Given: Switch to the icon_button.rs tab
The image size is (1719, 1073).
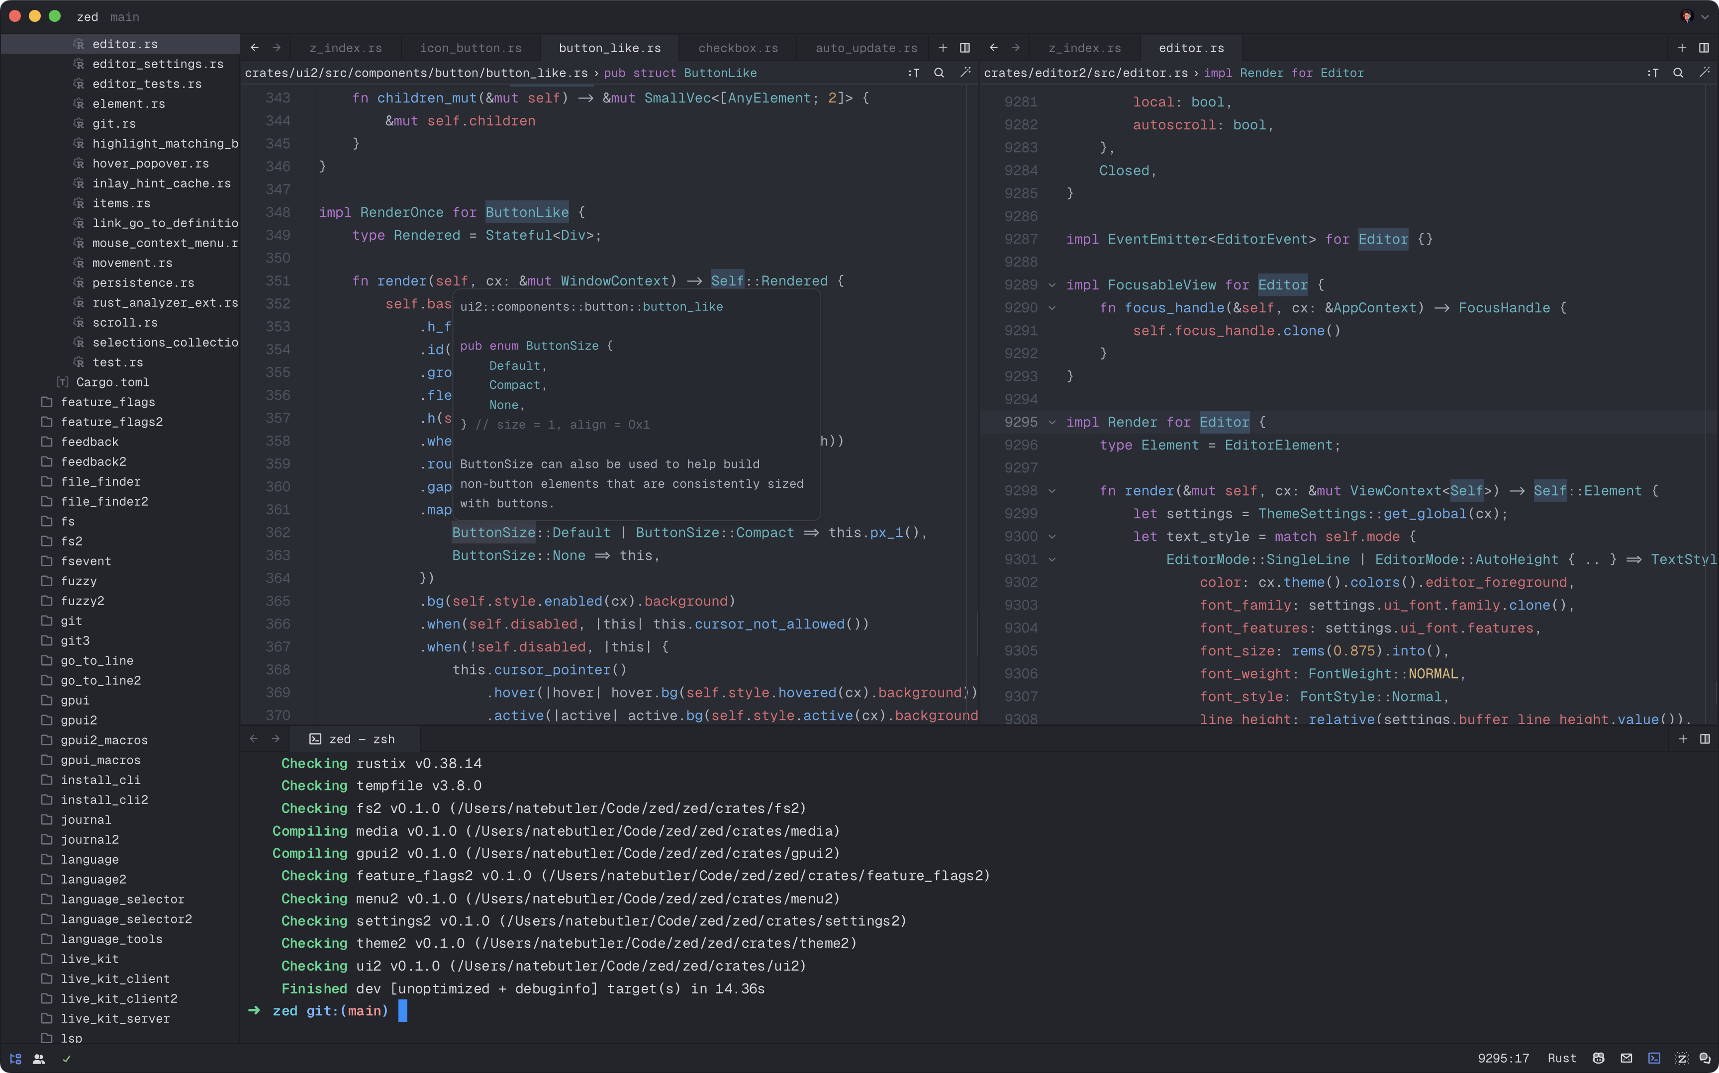Looking at the screenshot, I should tap(470, 48).
